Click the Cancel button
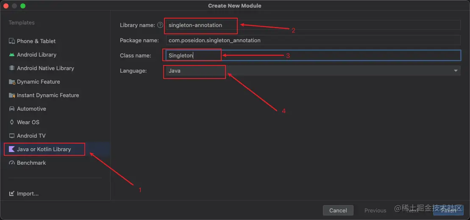Image resolution: width=470 pixels, height=220 pixels. pos(338,210)
